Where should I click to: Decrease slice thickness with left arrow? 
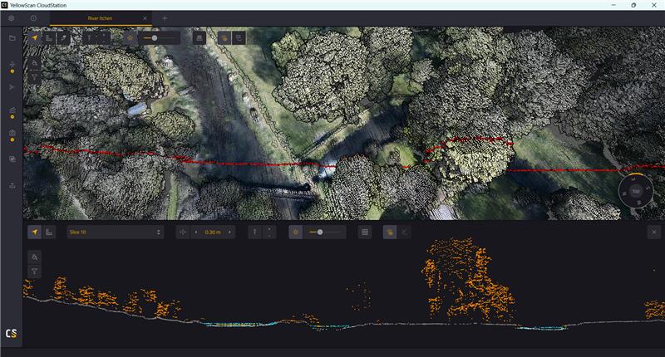click(196, 232)
